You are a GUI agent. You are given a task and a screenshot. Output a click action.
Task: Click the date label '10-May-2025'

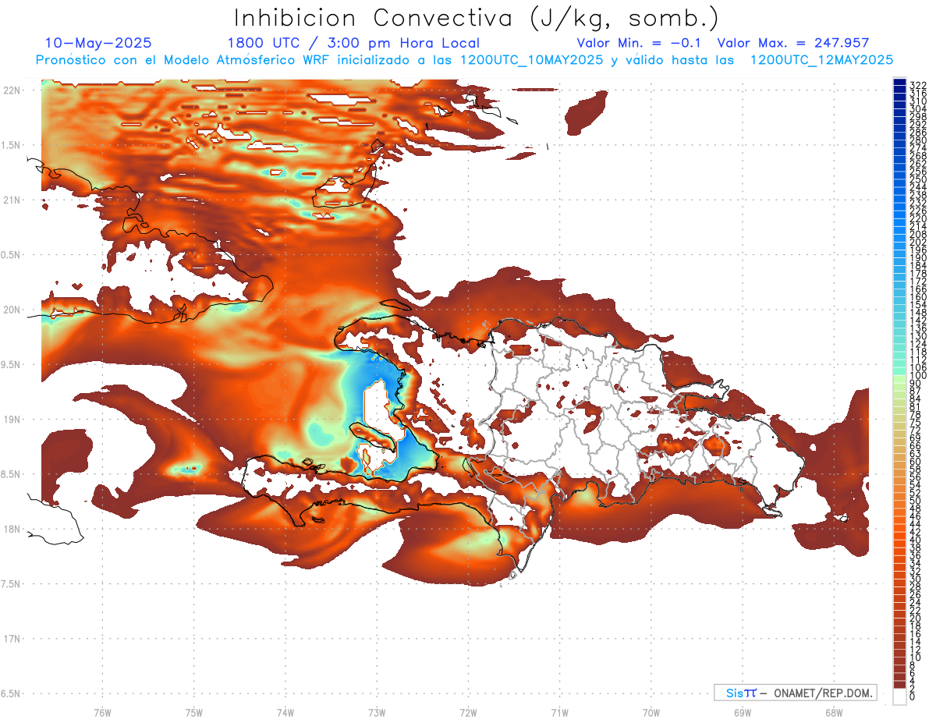(x=98, y=43)
